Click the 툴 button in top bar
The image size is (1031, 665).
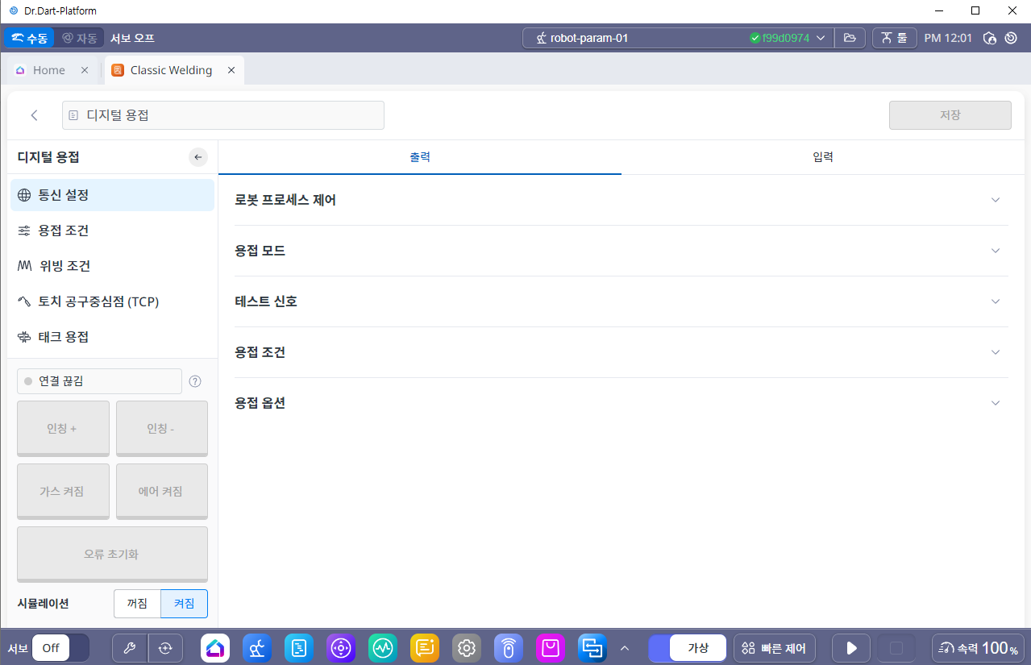(894, 38)
